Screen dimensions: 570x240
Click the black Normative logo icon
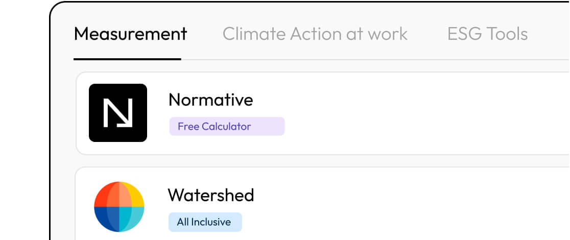[x=118, y=113]
